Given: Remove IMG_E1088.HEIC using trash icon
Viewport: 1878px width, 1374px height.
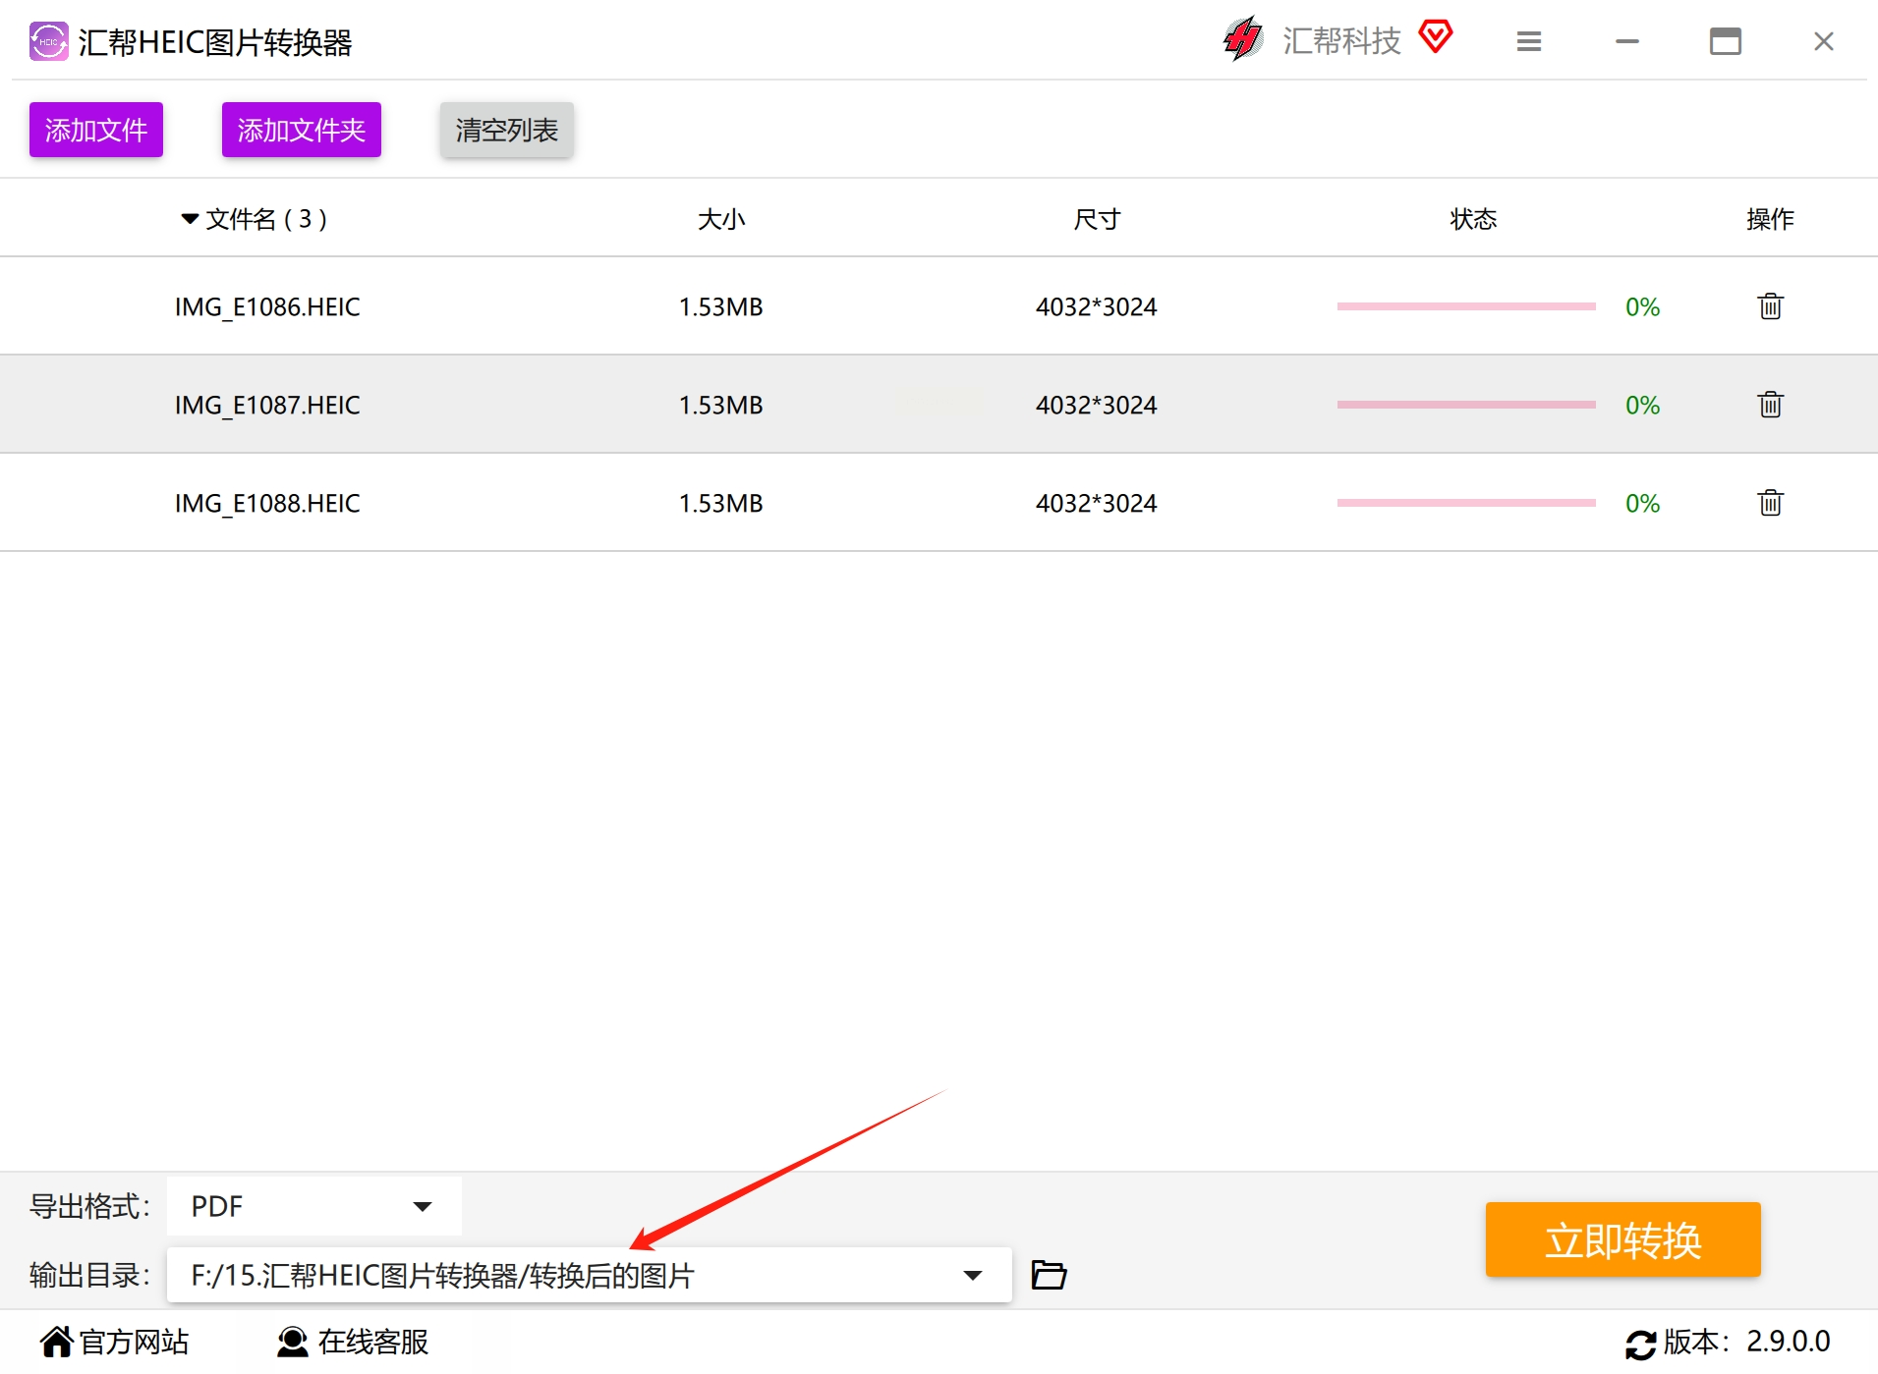Looking at the screenshot, I should [1770, 503].
